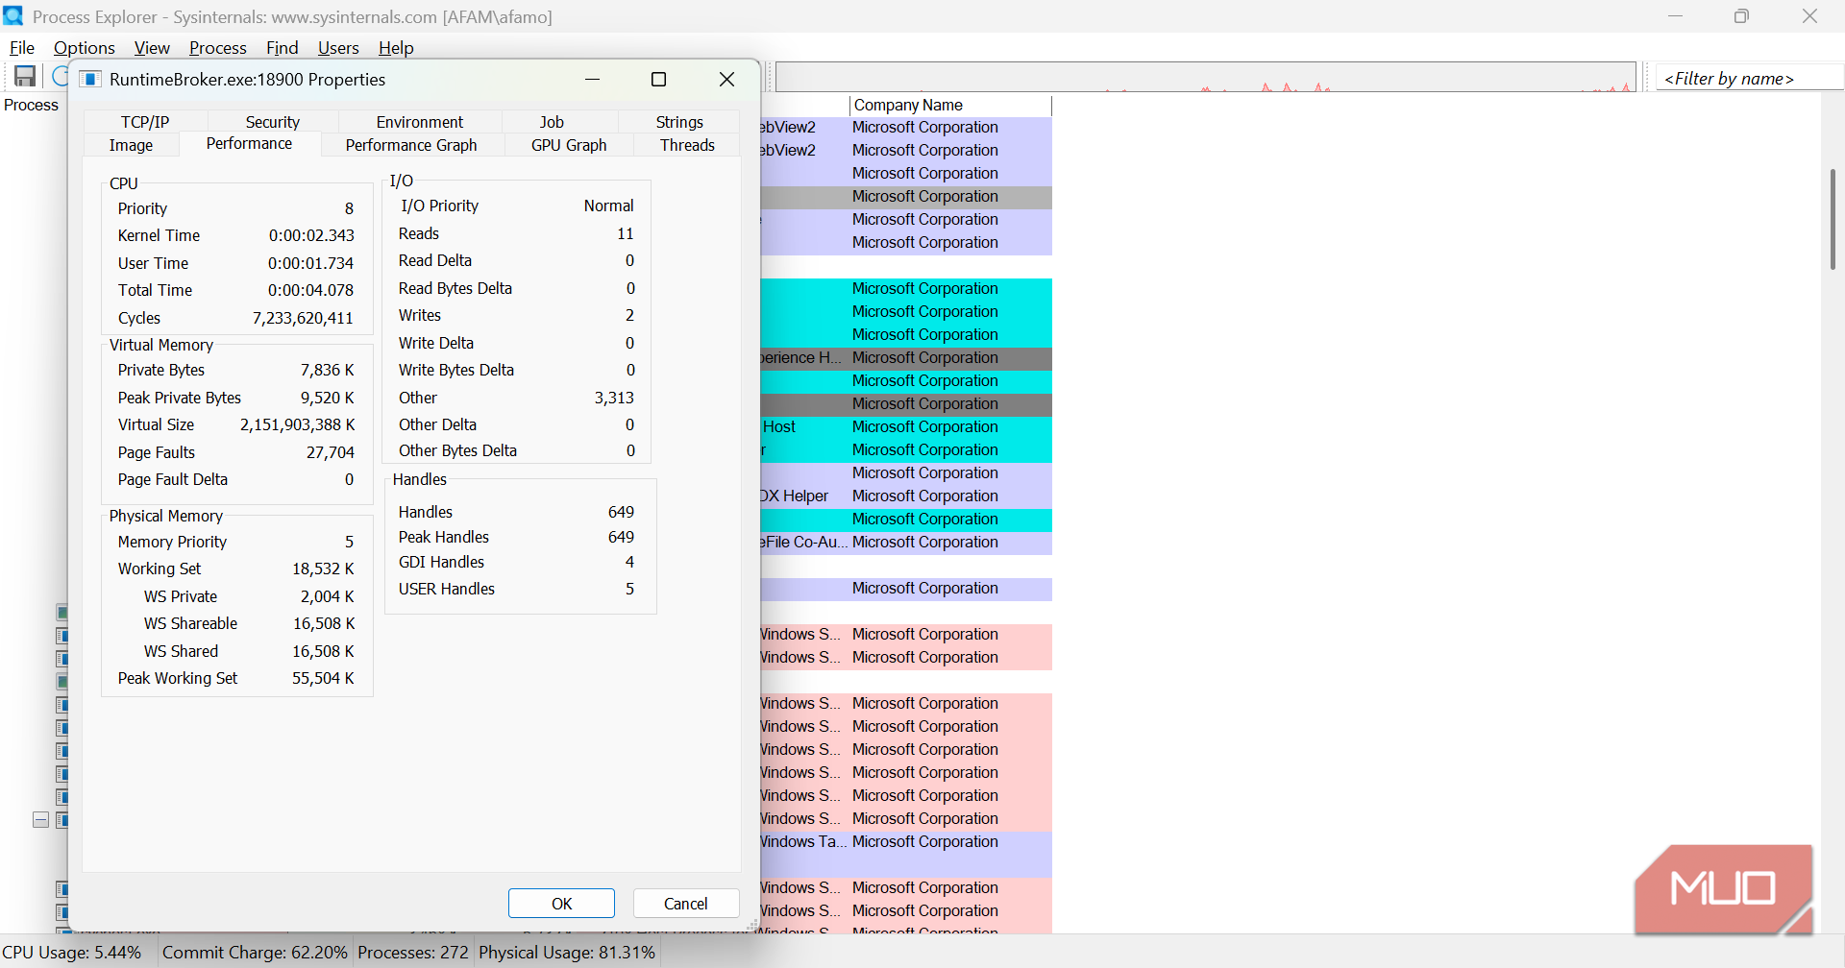The height and width of the screenshot is (968, 1845).
Task: Open the Options menu
Action: tap(84, 48)
